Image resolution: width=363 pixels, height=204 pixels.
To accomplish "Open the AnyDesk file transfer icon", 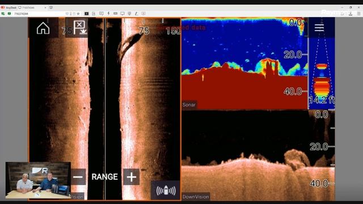I will point(94,14).
